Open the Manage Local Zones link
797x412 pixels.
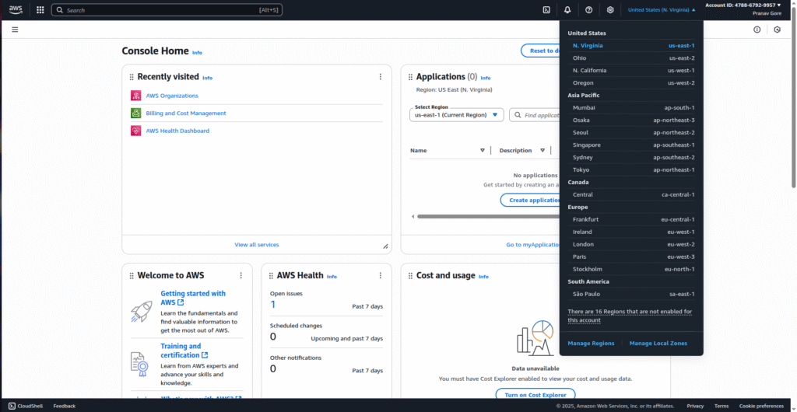click(658, 344)
